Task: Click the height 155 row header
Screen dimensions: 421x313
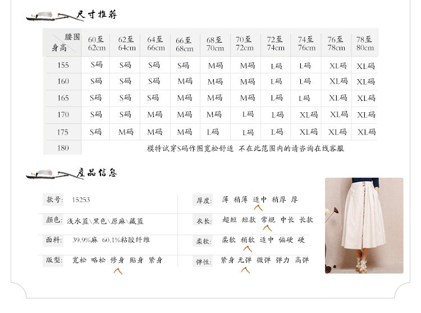Action: [63, 65]
